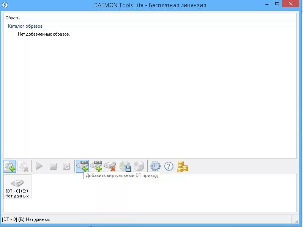Screen dimensions: 303x227
Task: Click the Mount play button
Action: 39,166
